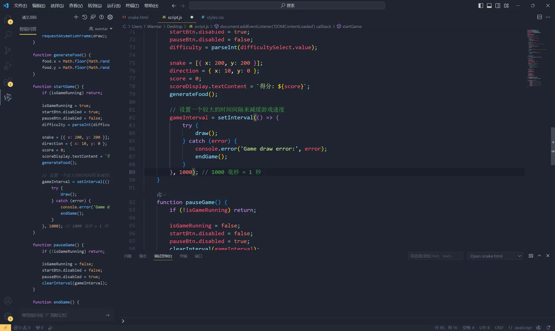Open the 运行(R) menu

pyautogui.click(x=114, y=6)
